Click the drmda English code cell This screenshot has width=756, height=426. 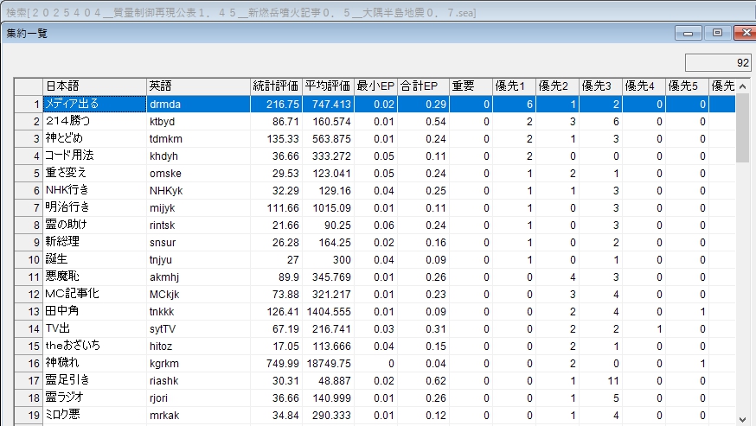tap(198, 104)
